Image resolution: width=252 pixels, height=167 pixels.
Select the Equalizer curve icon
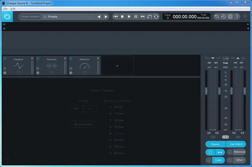pyautogui.click(x=19, y=66)
